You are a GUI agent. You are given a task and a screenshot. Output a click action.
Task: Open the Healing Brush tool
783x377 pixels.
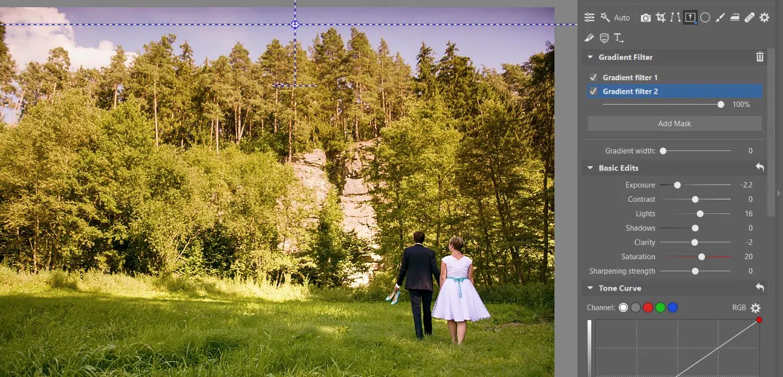tap(749, 17)
